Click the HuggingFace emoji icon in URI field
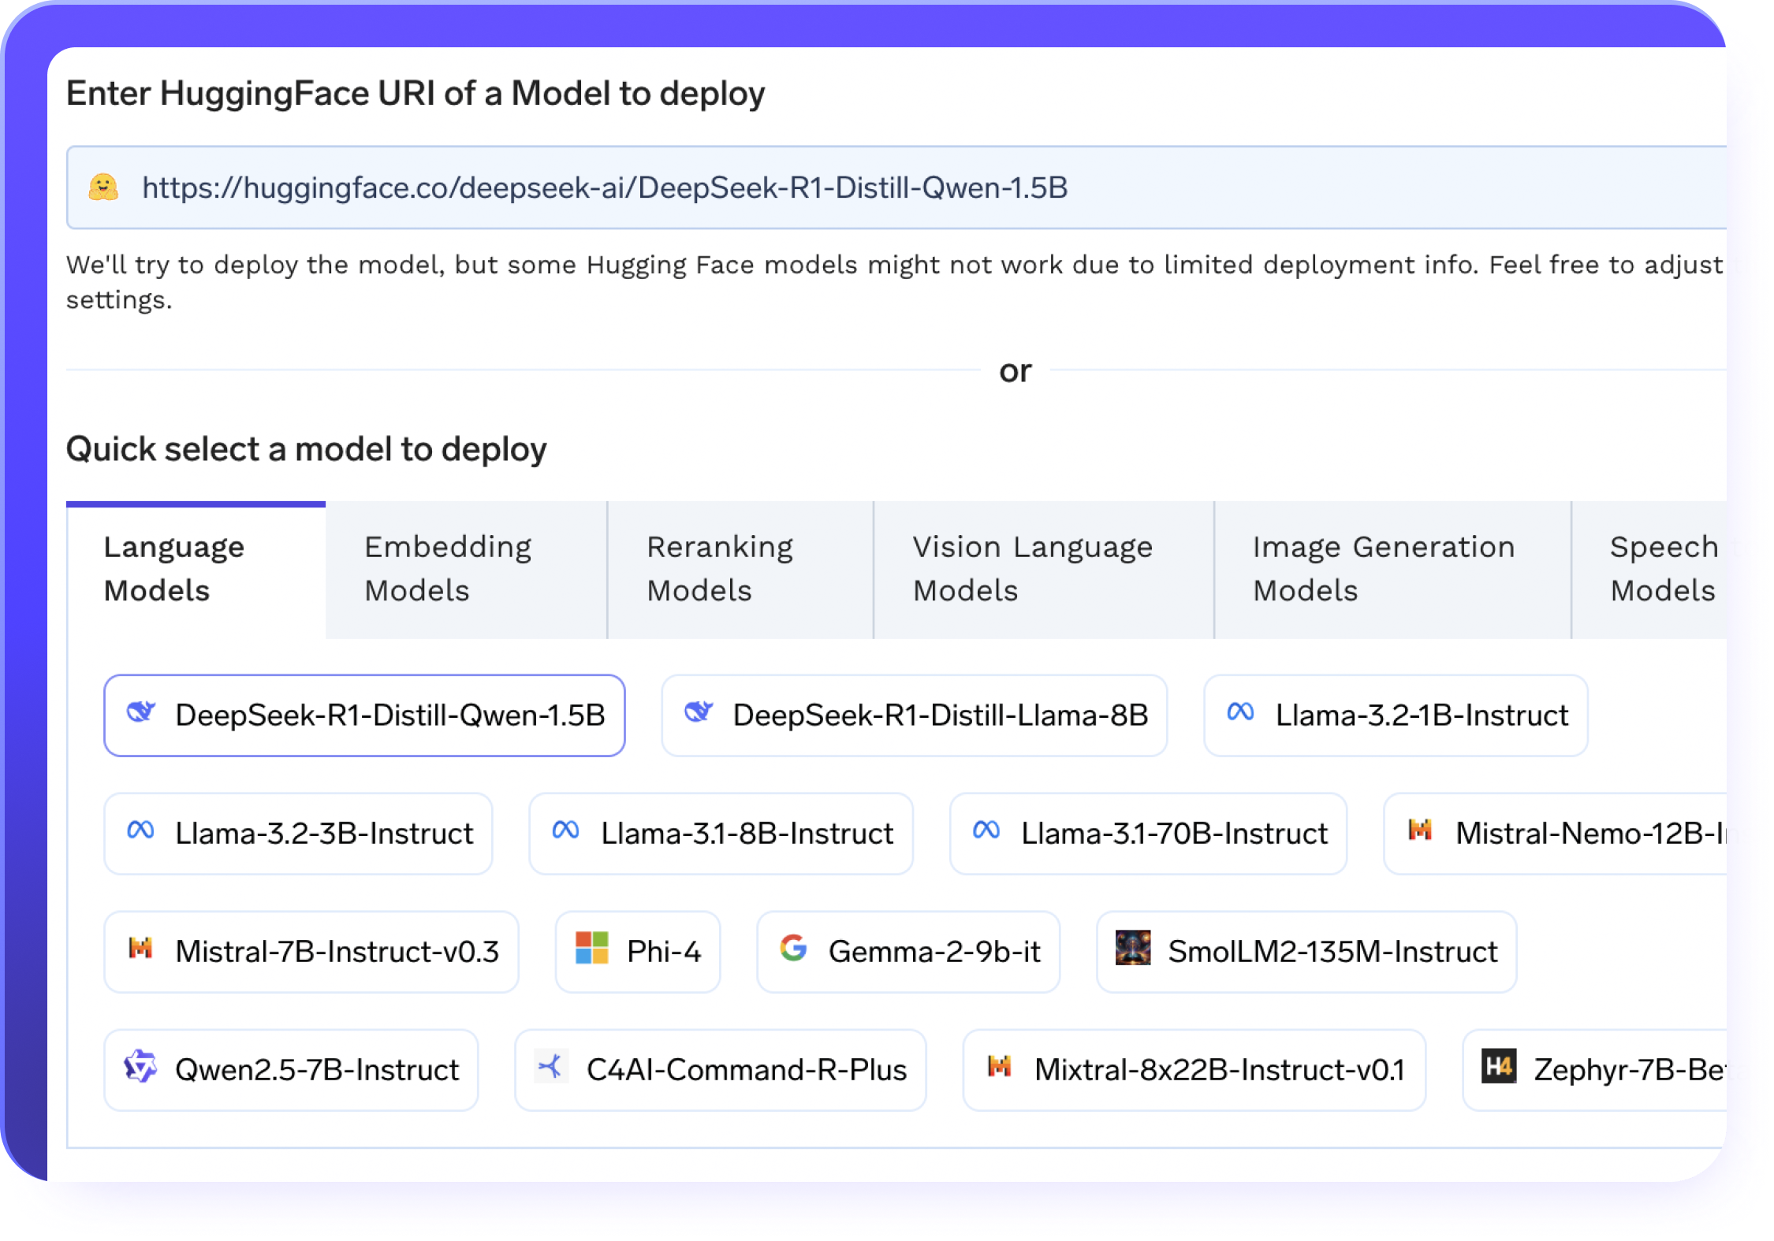Viewport: 1774px width, 1241px height. tap(103, 188)
